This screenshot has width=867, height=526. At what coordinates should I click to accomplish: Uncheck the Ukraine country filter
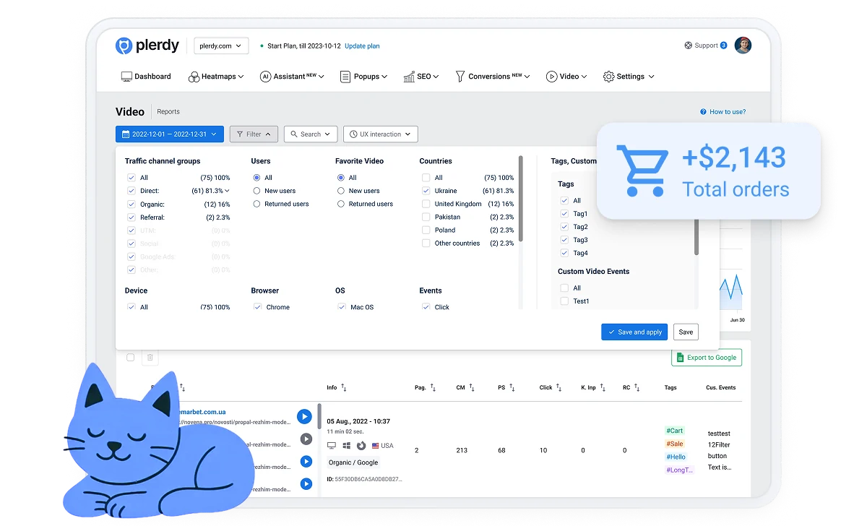[x=426, y=191]
